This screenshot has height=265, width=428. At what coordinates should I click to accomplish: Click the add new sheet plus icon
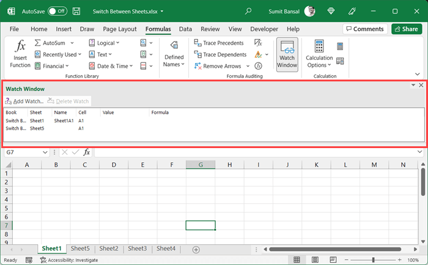coord(196,249)
